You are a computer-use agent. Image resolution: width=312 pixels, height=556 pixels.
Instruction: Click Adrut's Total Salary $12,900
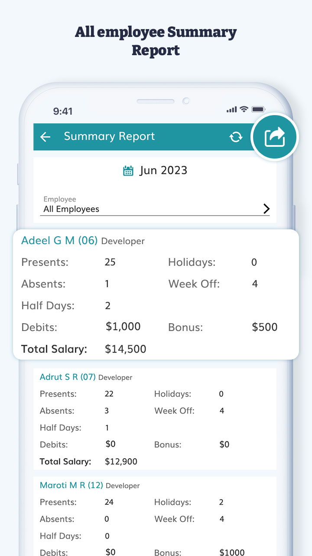[x=121, y=462]
